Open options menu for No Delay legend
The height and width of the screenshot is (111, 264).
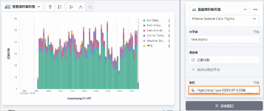click(169, 20)
